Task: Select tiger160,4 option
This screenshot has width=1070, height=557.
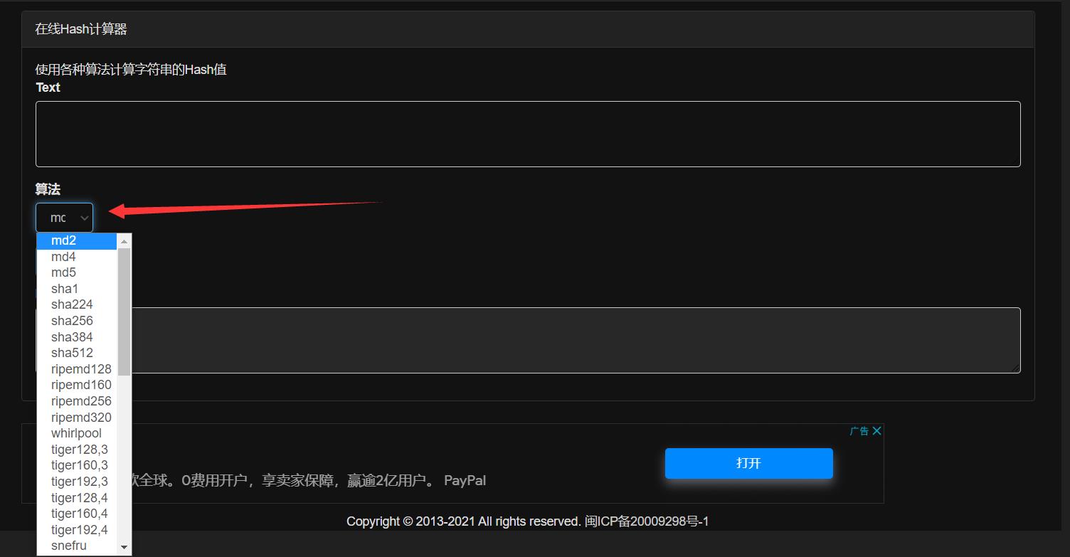Action: [x=77, y=514]
